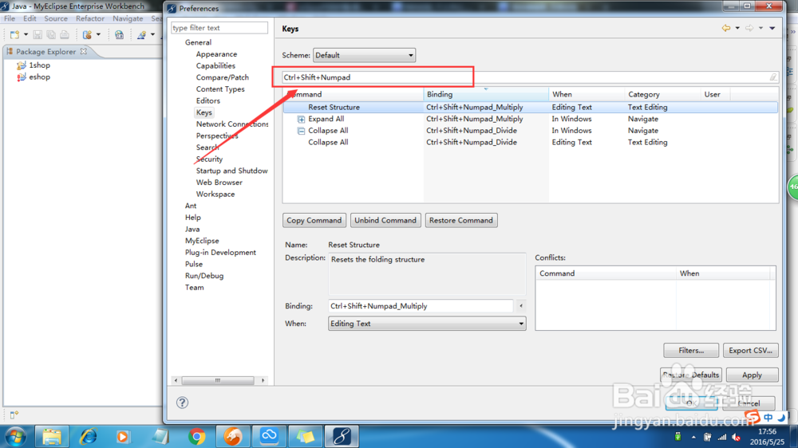798x448 pixels.
Task: Click the Copy Command button
Action: [x=314, y=220]
